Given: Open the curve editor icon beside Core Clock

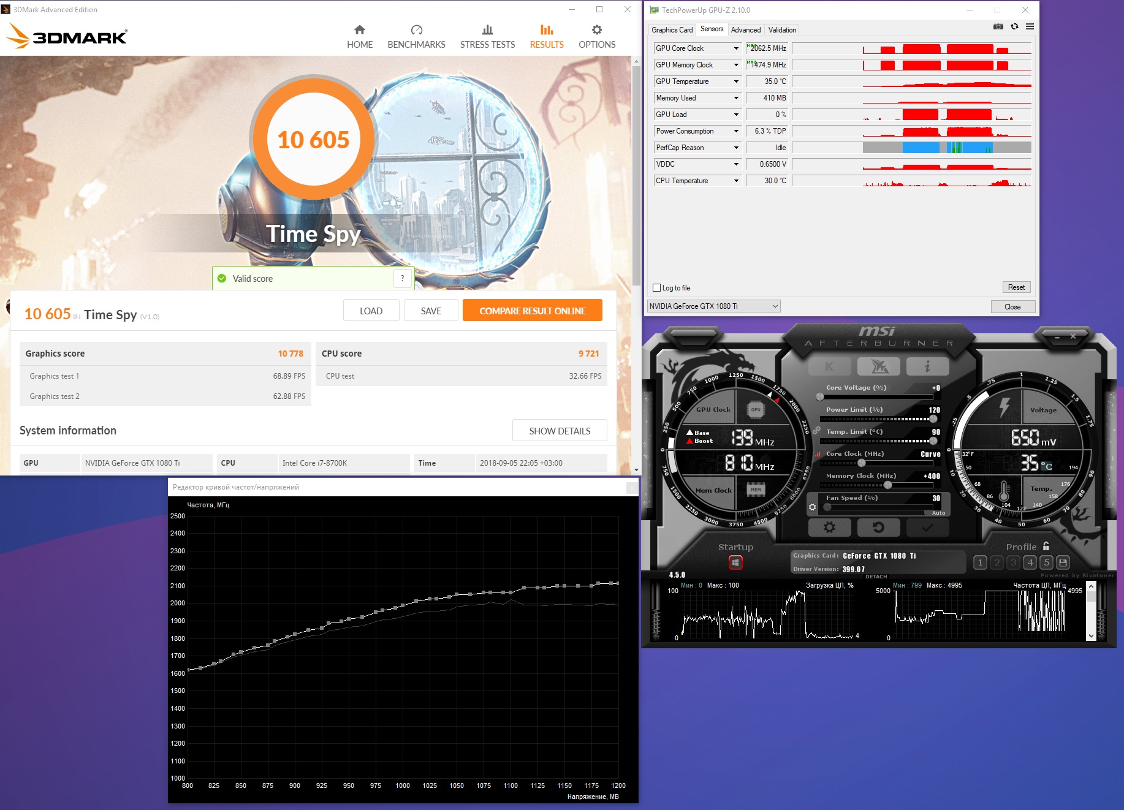Looking at the screenshot, I should point(817,455).
